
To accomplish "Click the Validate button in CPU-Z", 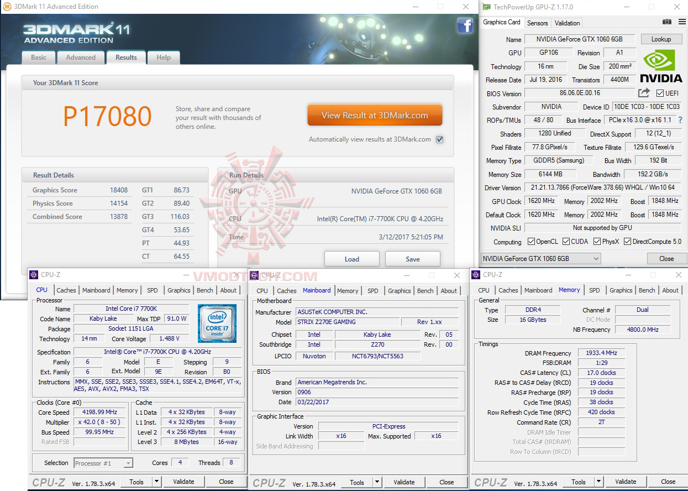I will [183, 482].
